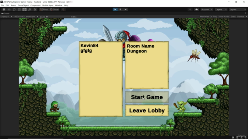Toggle the Global handle rotation
This screenshot has height=139, width=248.
tap(54, 9)
